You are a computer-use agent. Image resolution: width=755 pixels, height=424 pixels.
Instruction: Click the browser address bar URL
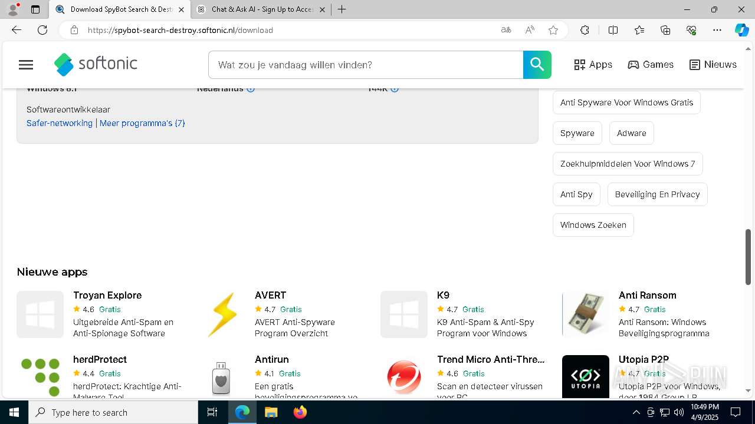click(x=180, y=30)
